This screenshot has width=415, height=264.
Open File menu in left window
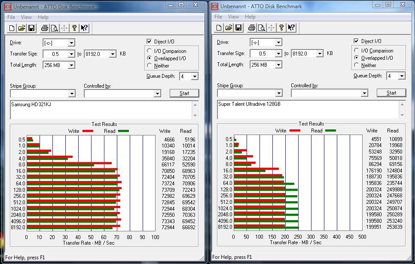tap(11, 17)
